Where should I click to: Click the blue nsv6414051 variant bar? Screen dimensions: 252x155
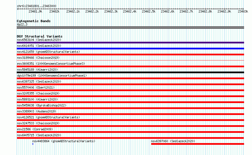pos(130,49)
